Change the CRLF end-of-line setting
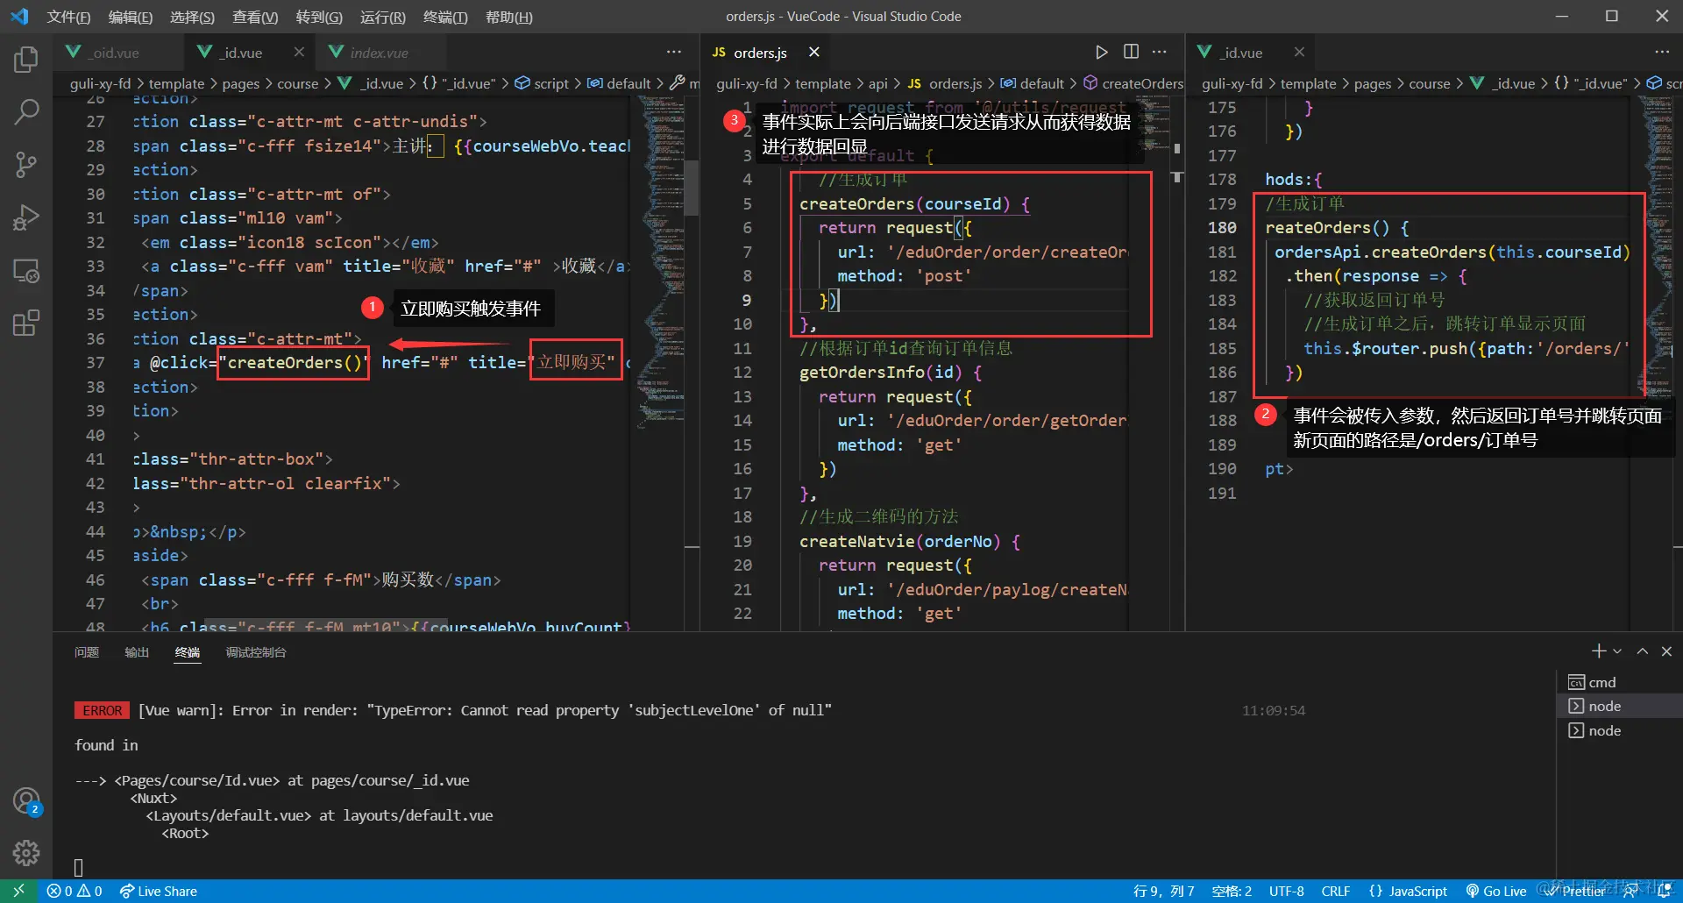1683x903 pixels. coord(1336,891)
